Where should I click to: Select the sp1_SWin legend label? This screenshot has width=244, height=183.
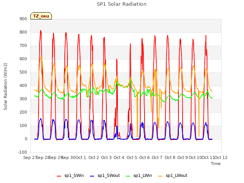click(74, 176)
